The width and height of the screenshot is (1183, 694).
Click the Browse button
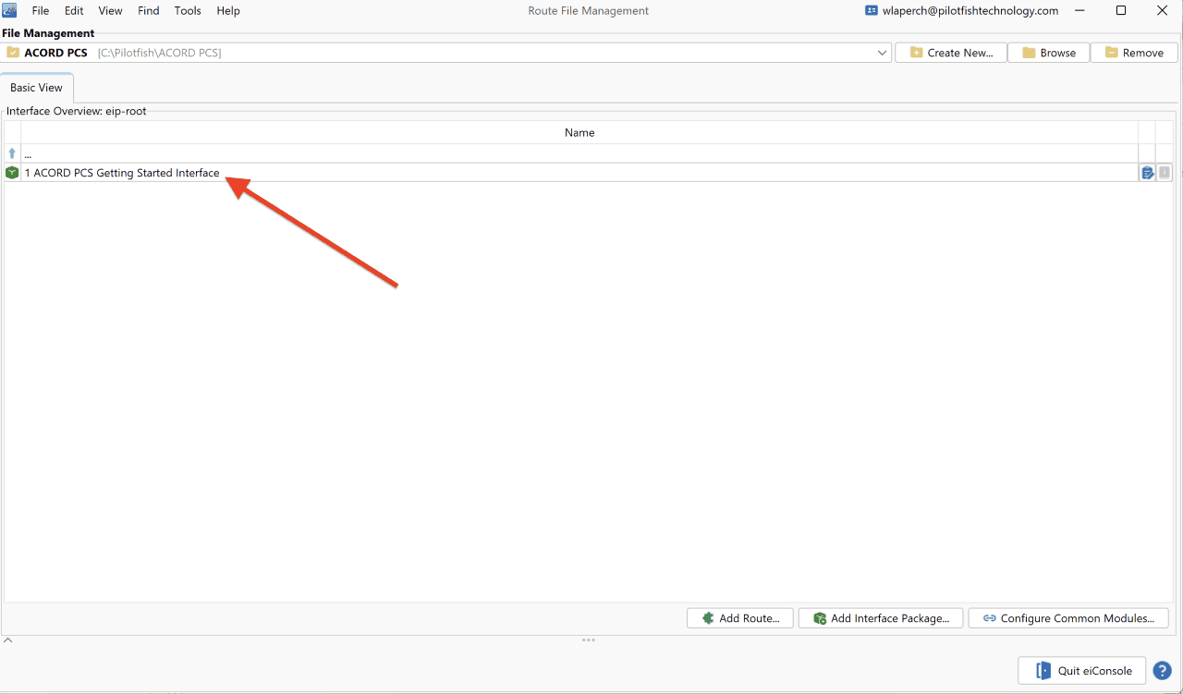pos(1049,53)
